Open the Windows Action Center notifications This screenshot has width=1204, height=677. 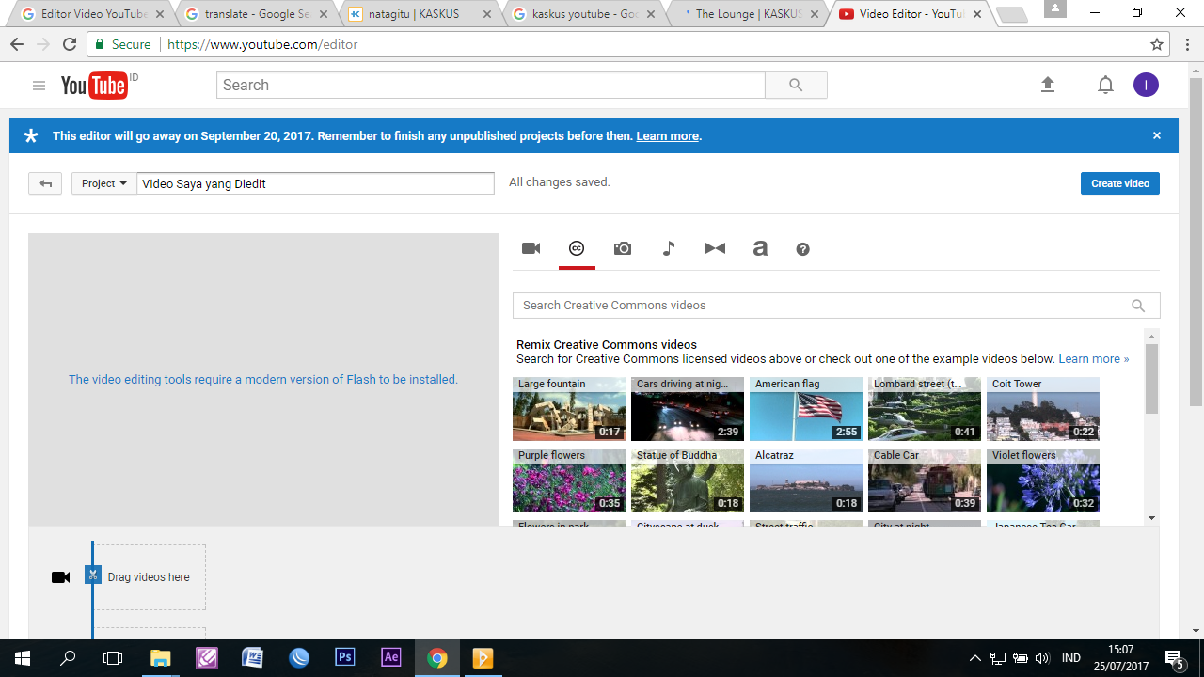click(1174, 657)
